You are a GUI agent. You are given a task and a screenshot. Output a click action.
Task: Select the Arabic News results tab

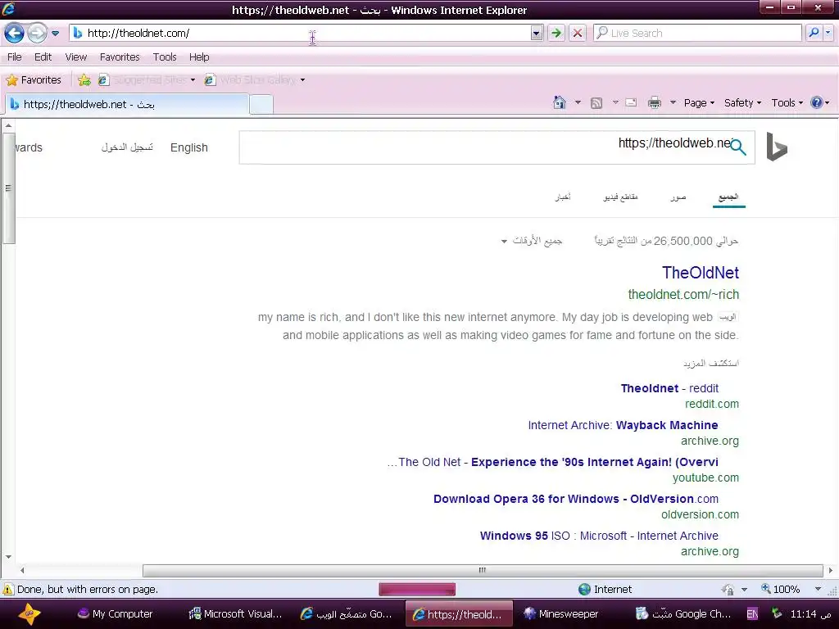pyautogui.click(x=562, y=197)
